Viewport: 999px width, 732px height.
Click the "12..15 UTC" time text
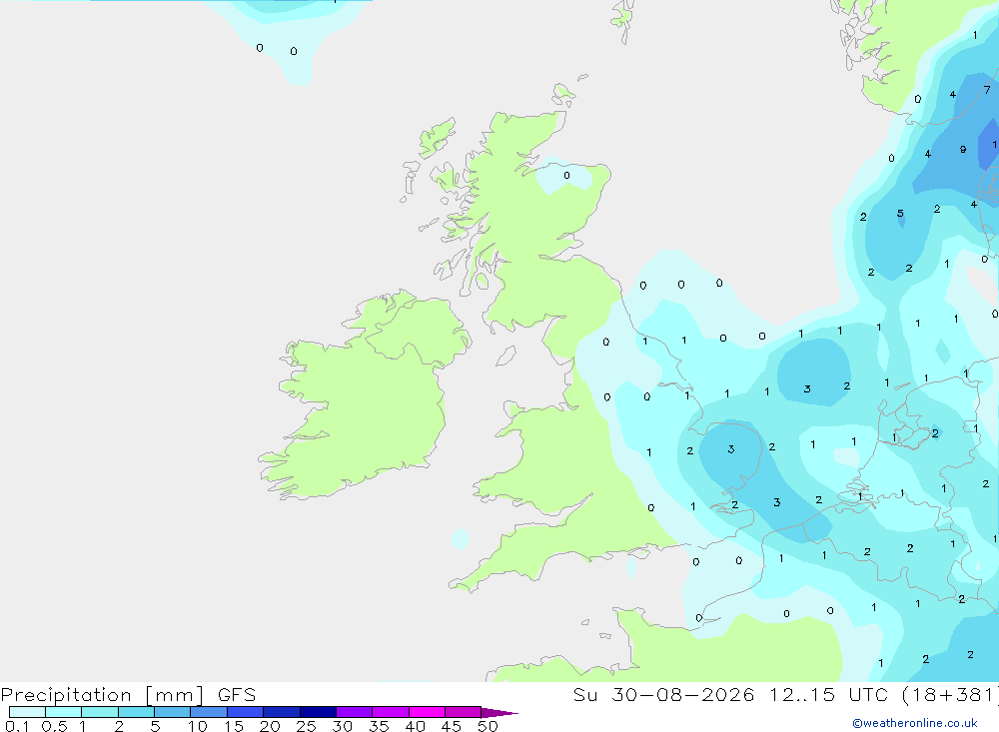(828, 694)
